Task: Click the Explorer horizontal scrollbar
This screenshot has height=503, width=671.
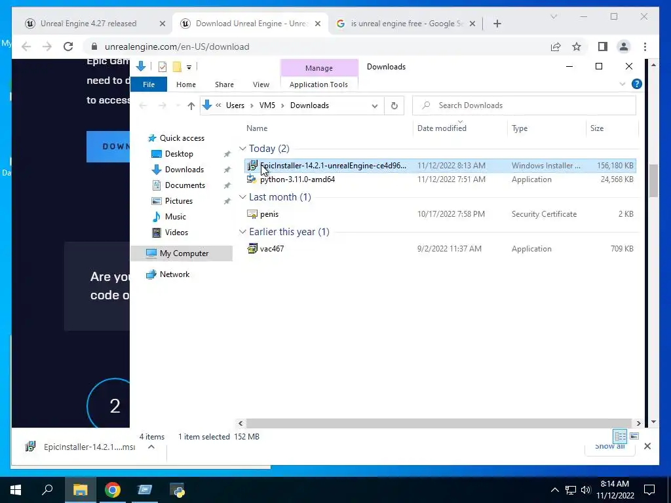Action: 438,423
